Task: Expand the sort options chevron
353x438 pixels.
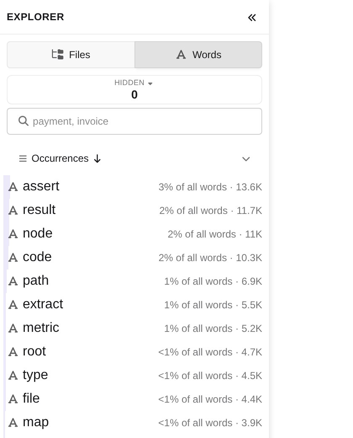Action: click(x=246, y=159)
